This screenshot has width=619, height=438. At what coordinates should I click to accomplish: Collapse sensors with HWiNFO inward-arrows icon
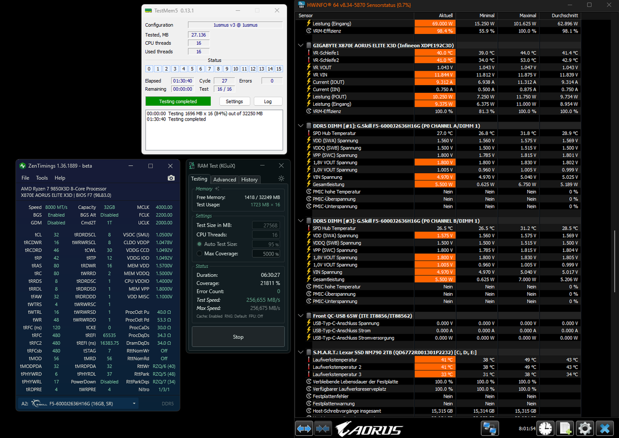click(x=323, y=429)
